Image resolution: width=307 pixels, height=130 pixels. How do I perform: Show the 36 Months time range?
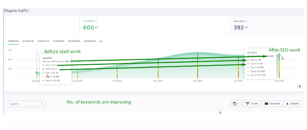(x=90, y=41)
